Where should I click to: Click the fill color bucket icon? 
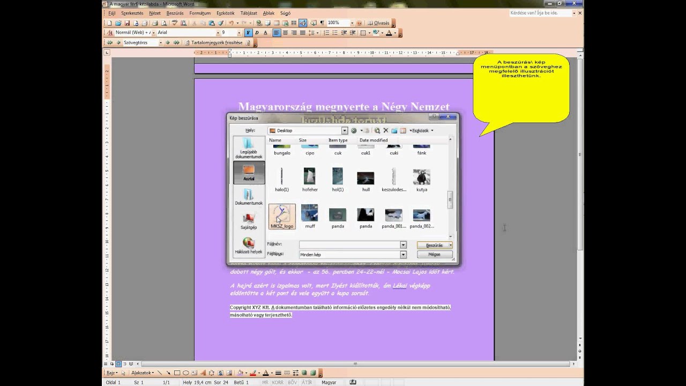pos(240,373)
